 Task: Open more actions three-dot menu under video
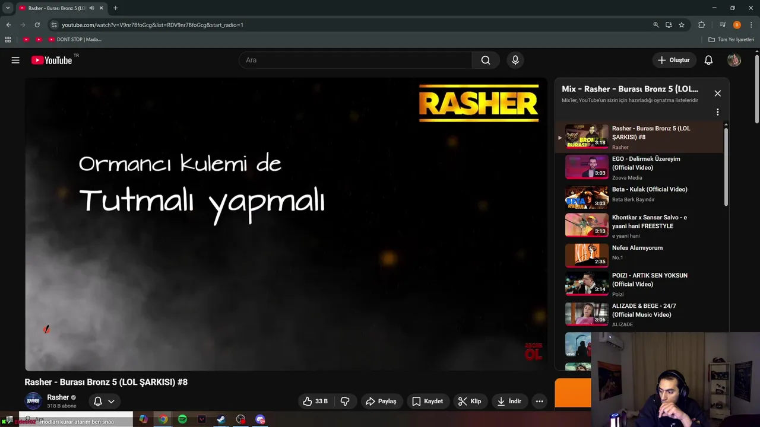point(539,401)
